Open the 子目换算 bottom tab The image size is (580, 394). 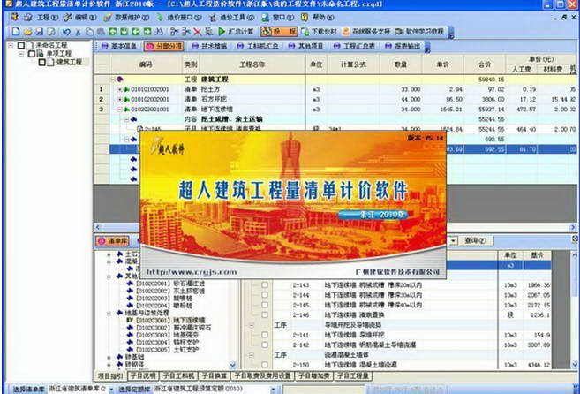(x=215, y=376)
